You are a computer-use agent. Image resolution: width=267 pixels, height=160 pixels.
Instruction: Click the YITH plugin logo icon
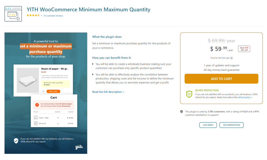pos(13,13)
